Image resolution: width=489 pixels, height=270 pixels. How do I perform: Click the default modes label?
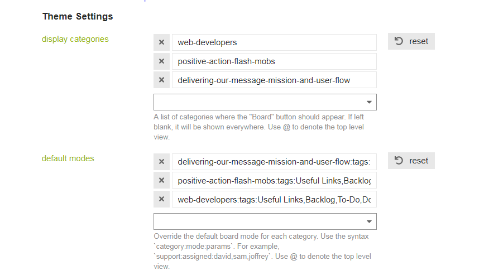68,158
